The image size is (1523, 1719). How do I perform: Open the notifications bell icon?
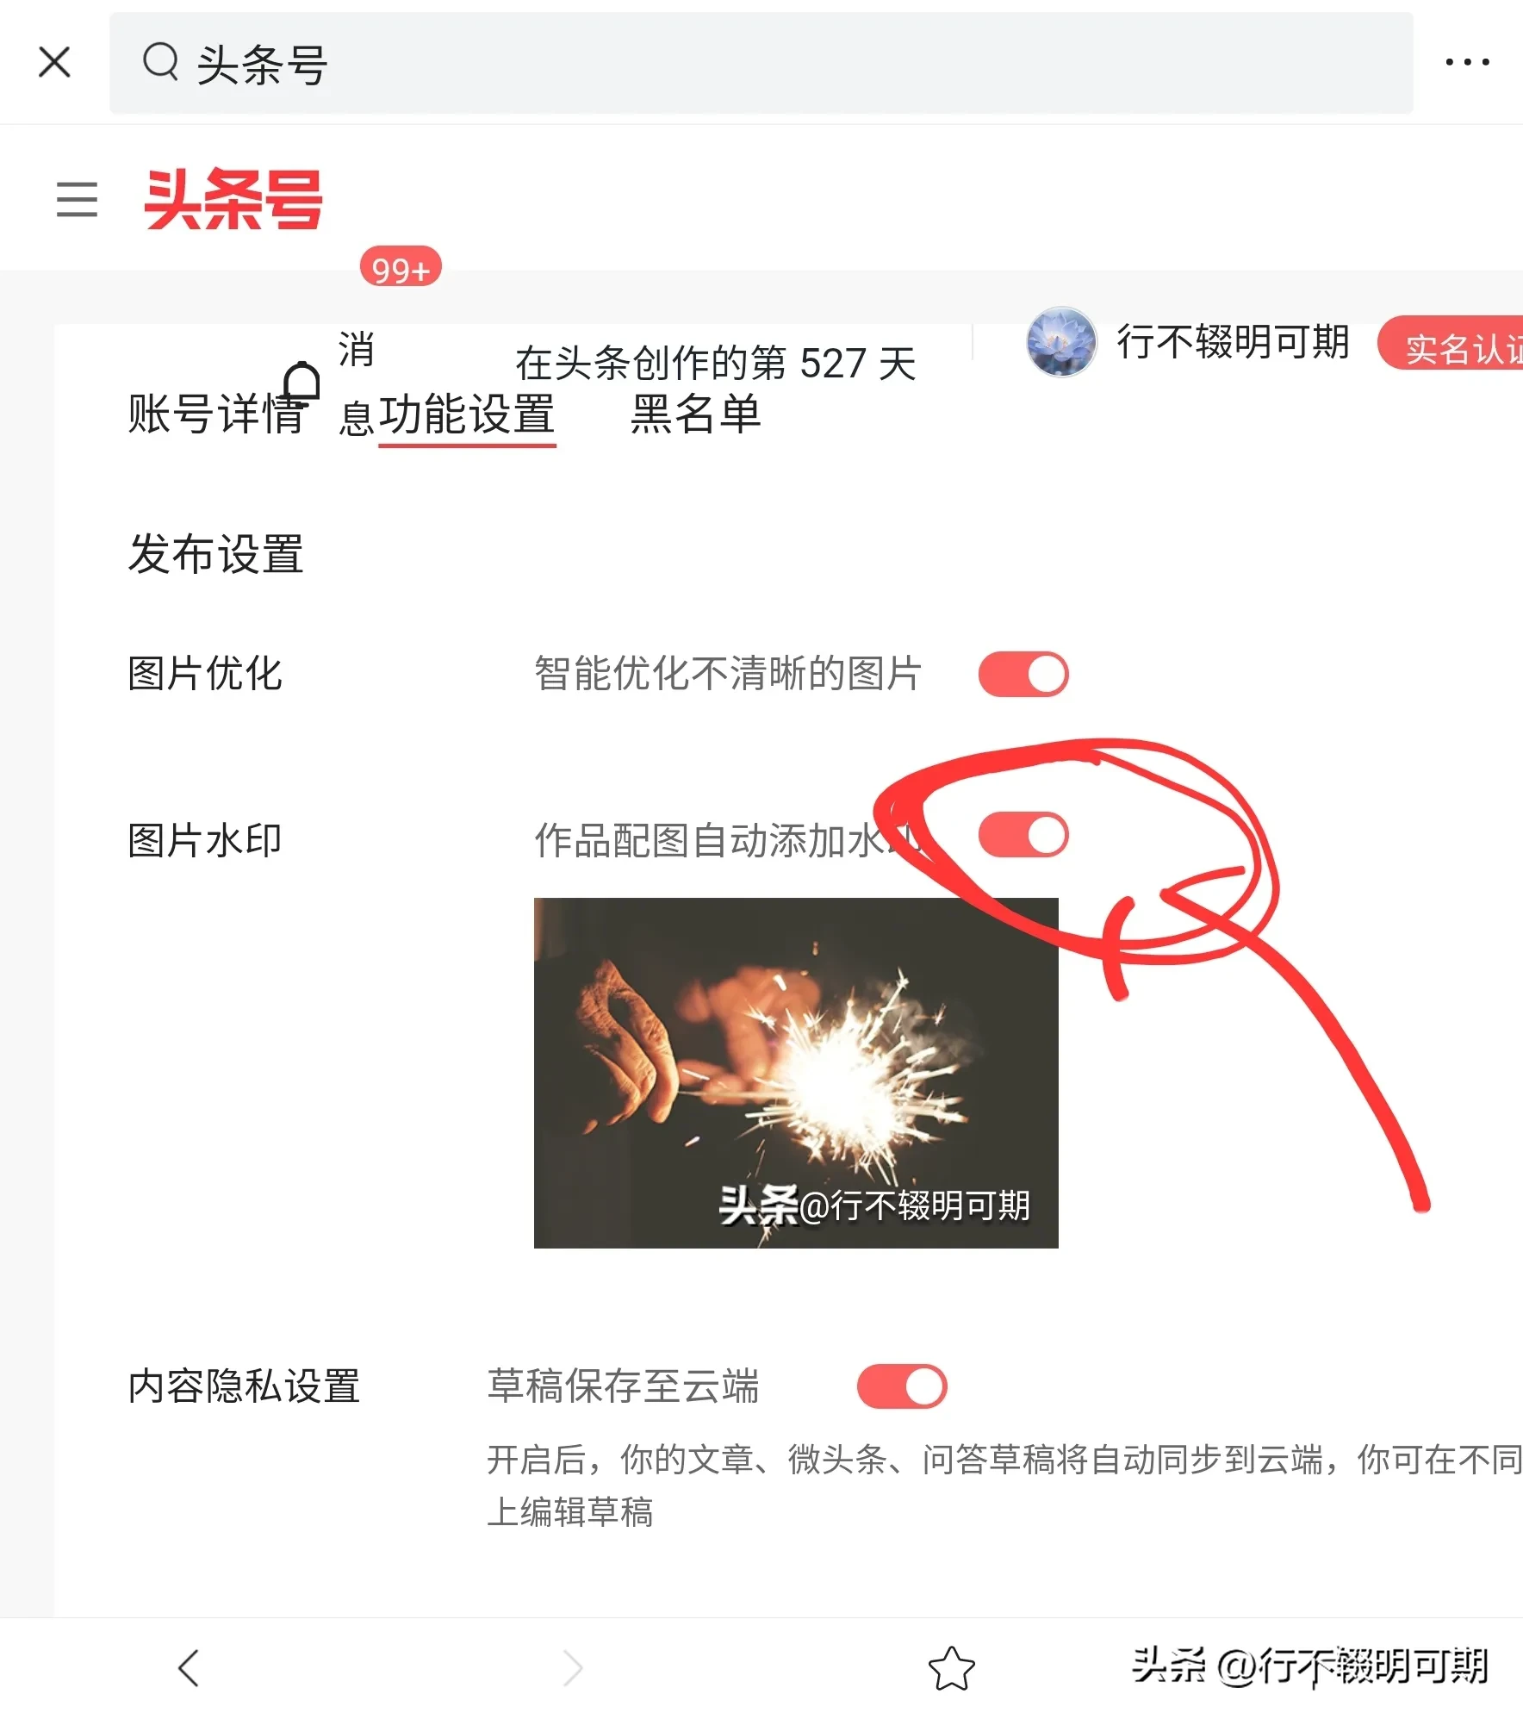(x=301, y=382)
